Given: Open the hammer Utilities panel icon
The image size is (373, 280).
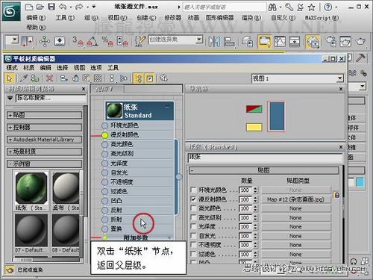Looking at the screenshot, I should pos(360,58).
